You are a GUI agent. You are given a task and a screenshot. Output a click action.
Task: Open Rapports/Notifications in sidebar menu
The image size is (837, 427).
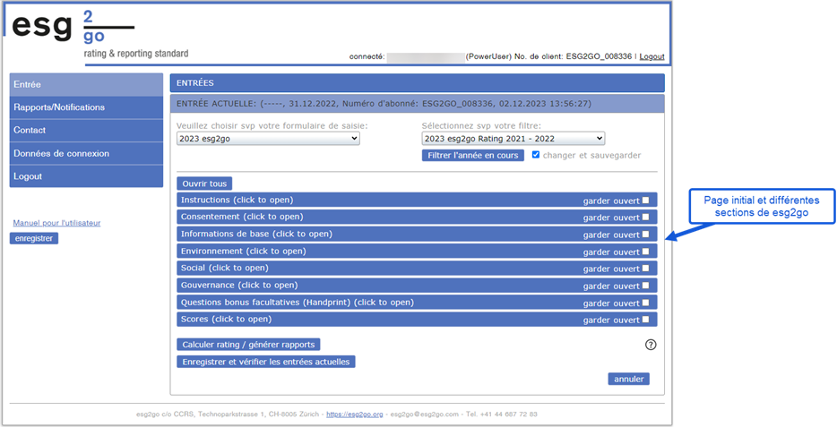[59, 107]
